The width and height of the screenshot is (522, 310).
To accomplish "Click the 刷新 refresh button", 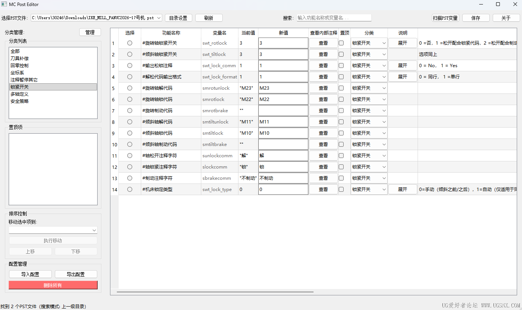I will click(209, 18).
